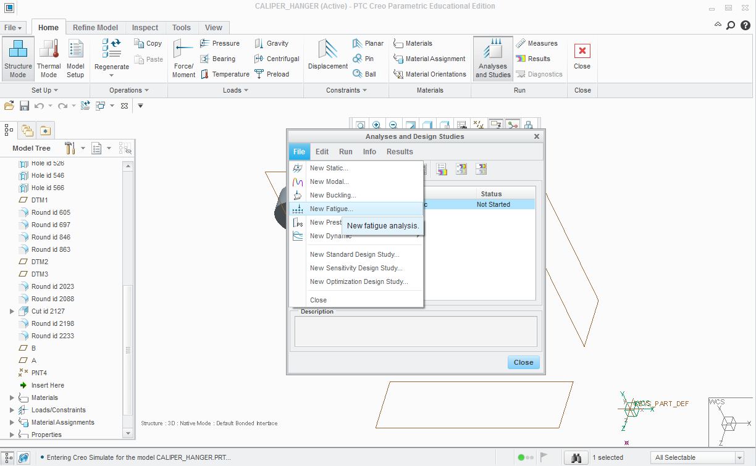Open Material Orientations

tap(430, 74)
